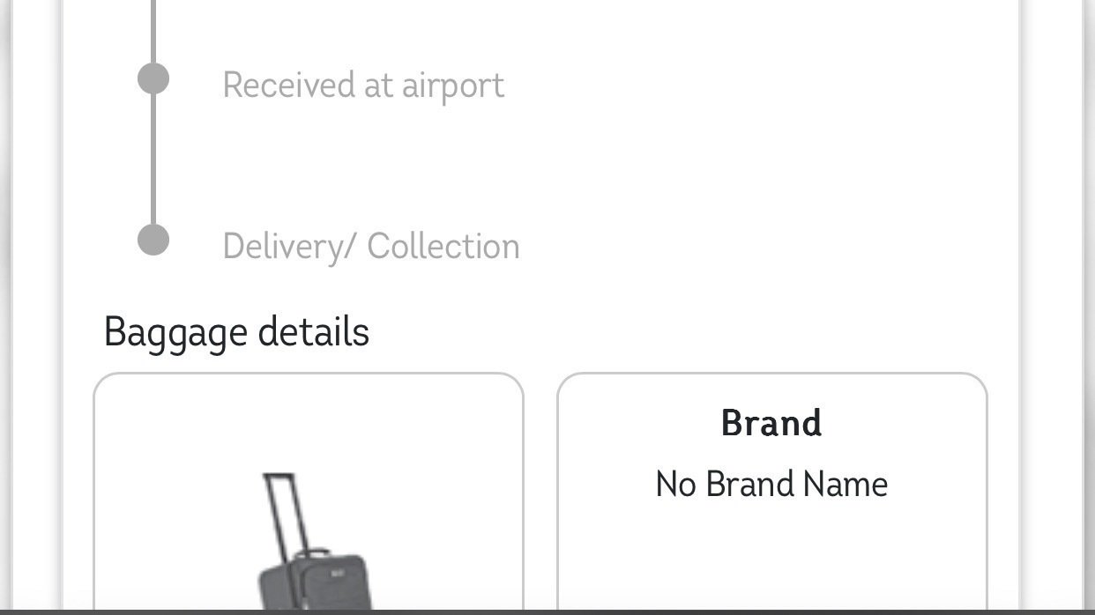Select the Received at airport status label
The height and width of the screenshot is (615, 1095).
click(x=363, y=85)
